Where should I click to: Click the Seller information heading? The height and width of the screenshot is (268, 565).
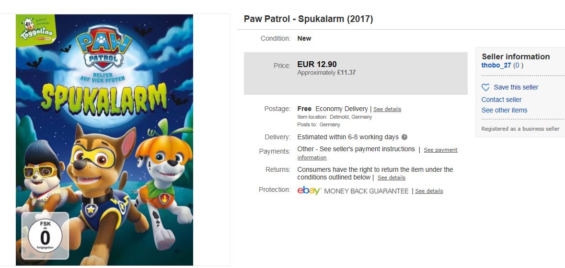pos(516,56)
